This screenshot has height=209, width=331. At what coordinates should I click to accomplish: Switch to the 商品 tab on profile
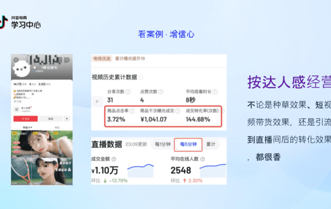click(x=57, y=128)
